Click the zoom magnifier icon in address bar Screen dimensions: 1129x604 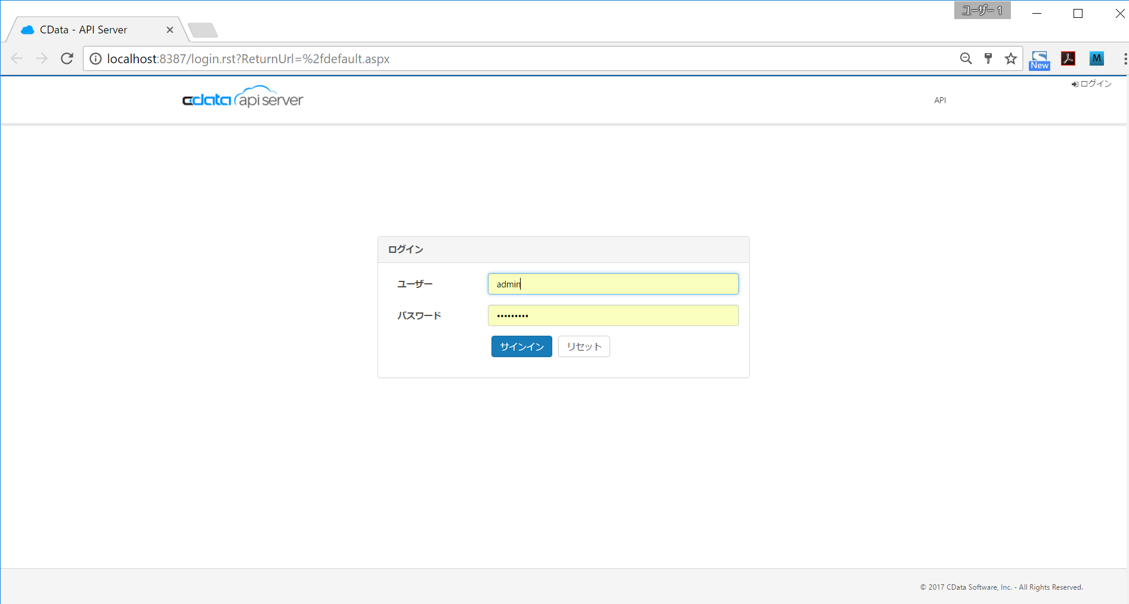[x=966, y=58]
